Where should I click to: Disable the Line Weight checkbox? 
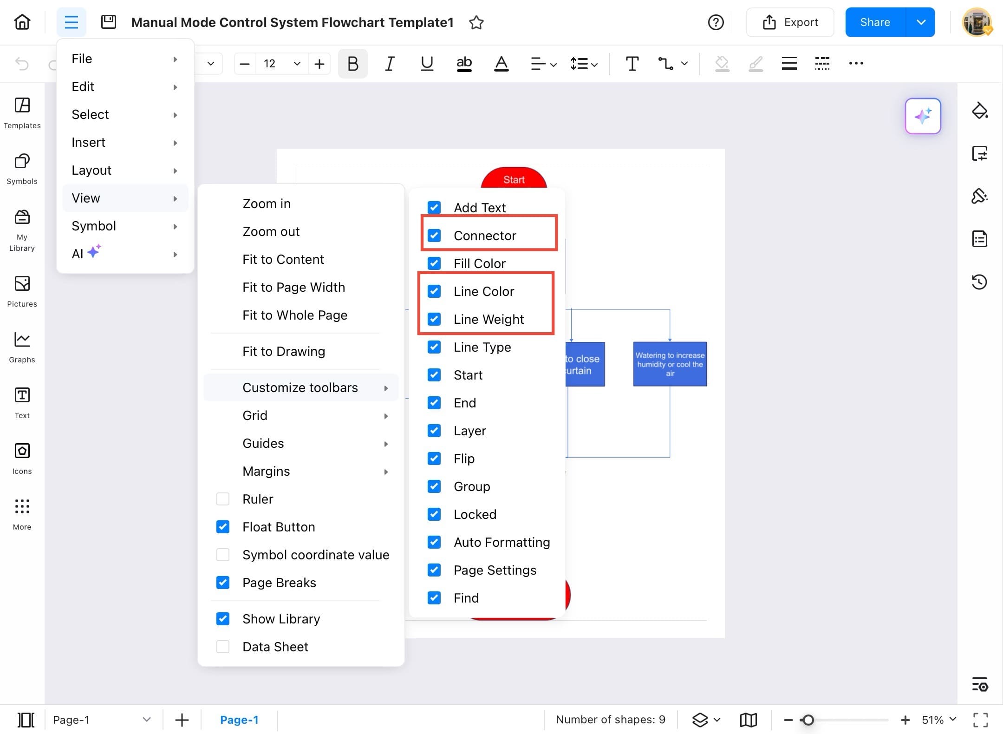(x=434, y=319)
